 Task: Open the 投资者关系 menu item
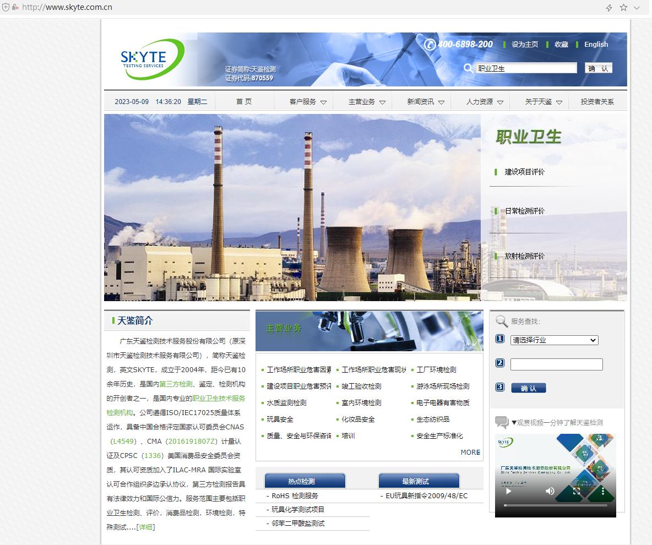click(x=597, y=102)
